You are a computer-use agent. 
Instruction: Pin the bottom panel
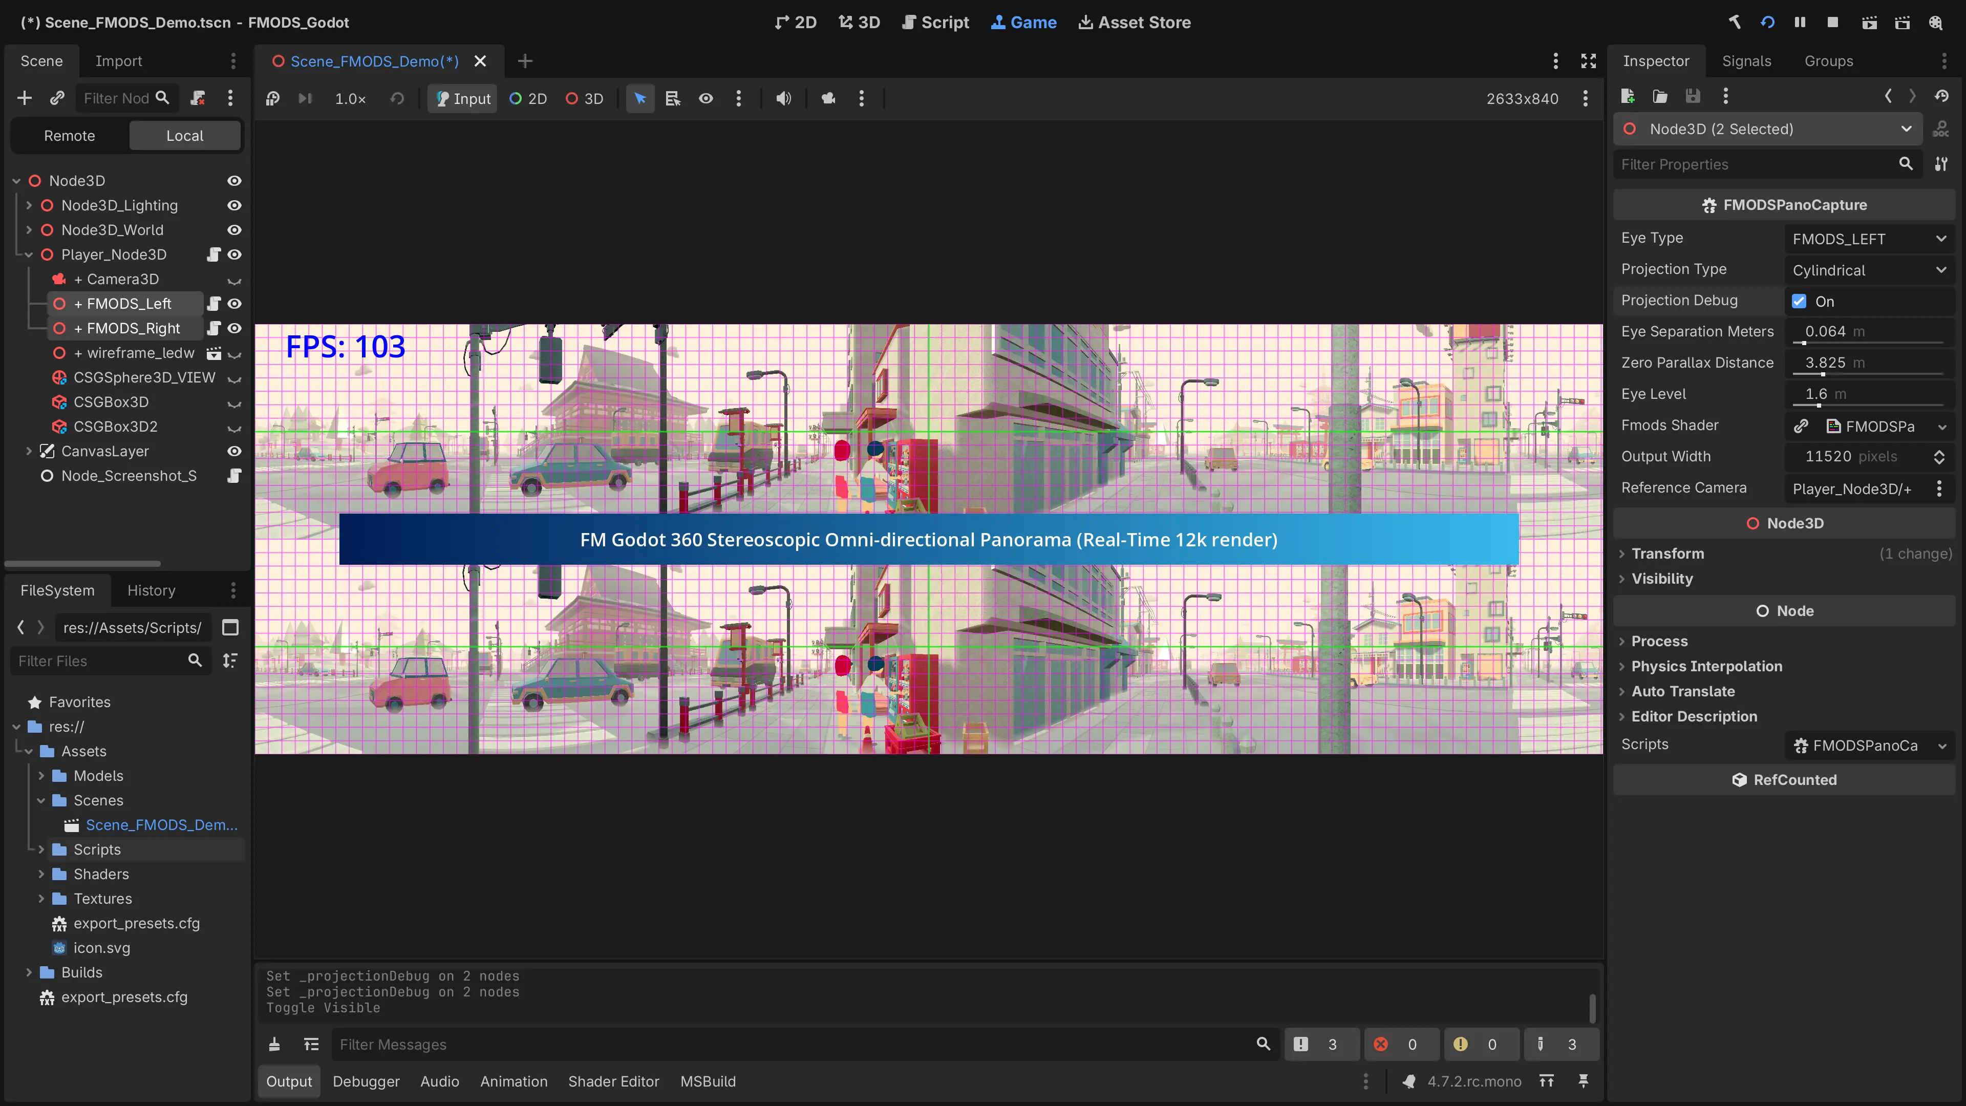click(1583, 1081)
